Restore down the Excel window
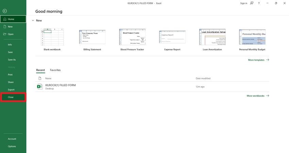Screen dimensions: 289x153 (x=276, y=3)
